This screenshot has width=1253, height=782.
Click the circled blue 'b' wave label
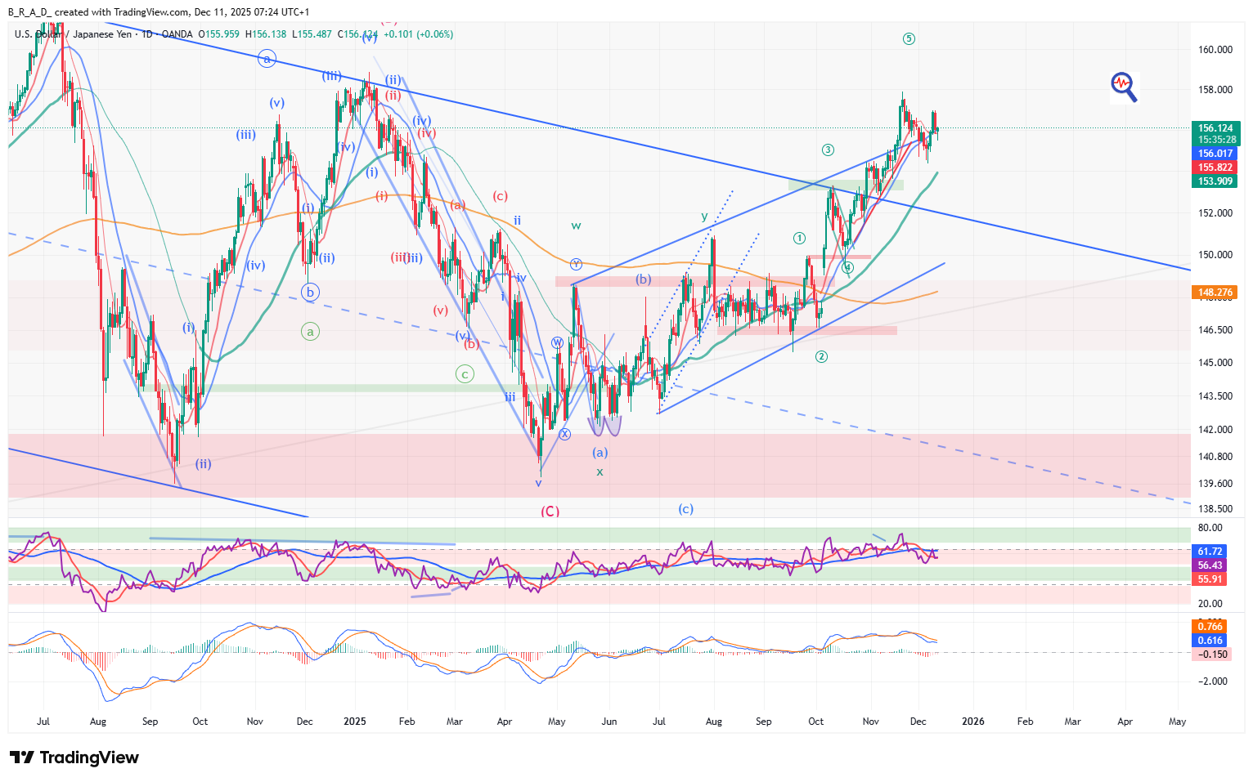tap(309, 292)
